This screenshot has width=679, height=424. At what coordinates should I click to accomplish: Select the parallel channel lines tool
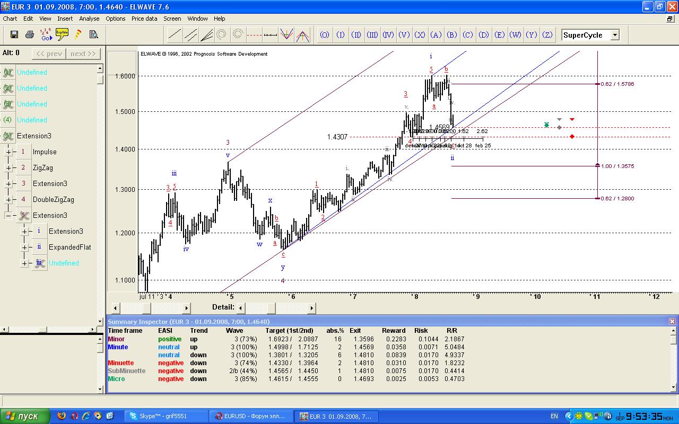pos(190,35)
